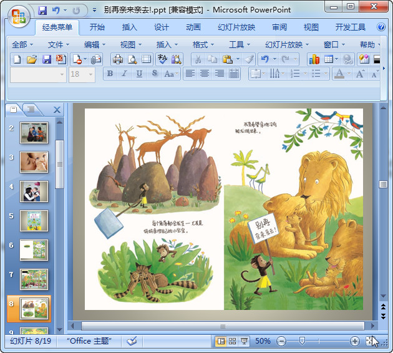Screen dimensions: 393x353
Task: Click the Save disk icon in classic toolbar
Action: coord(47,59)
